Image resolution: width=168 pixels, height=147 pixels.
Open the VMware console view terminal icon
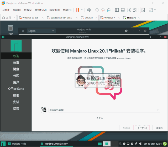click(x=143, y=10)
